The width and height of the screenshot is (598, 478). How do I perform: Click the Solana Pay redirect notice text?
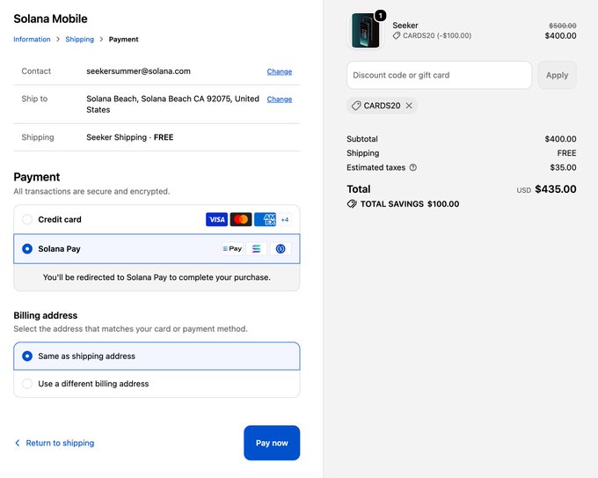point(157,277)
